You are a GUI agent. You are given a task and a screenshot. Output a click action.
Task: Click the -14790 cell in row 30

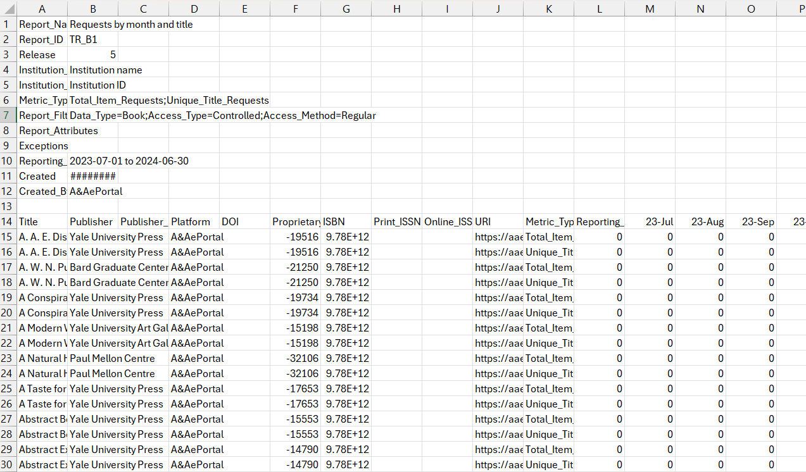click(295, 464)
